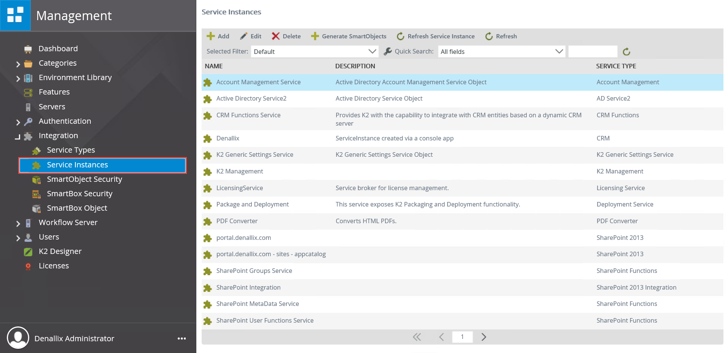The height and width of the screenshot is (353, 728).
Task: Select the CRM Functions Service row
Action: 462,119
